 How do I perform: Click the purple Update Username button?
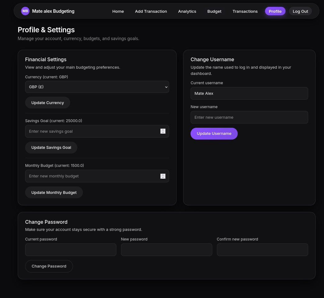[x=214, y=133]
